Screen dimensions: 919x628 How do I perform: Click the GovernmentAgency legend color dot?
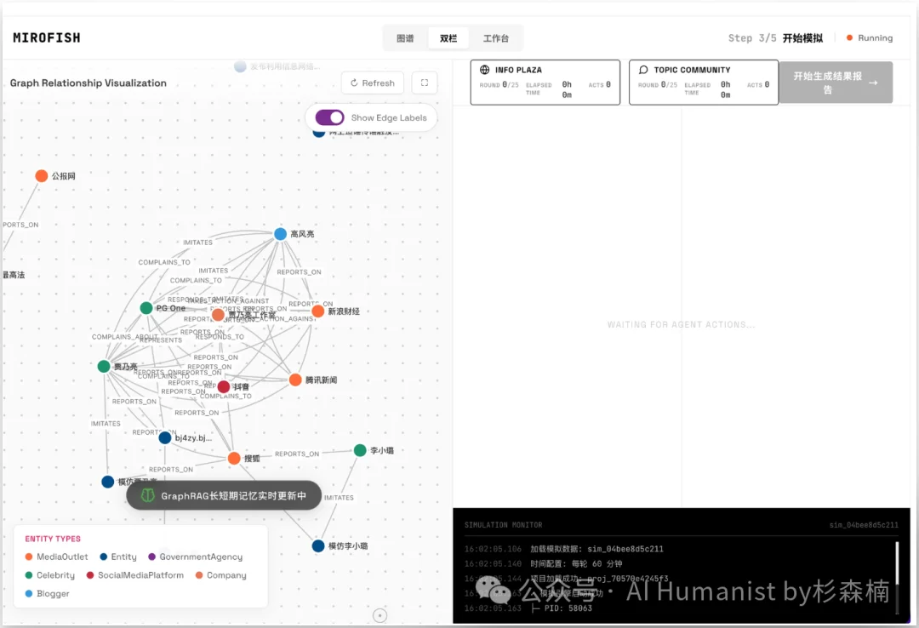pos(152,557)
